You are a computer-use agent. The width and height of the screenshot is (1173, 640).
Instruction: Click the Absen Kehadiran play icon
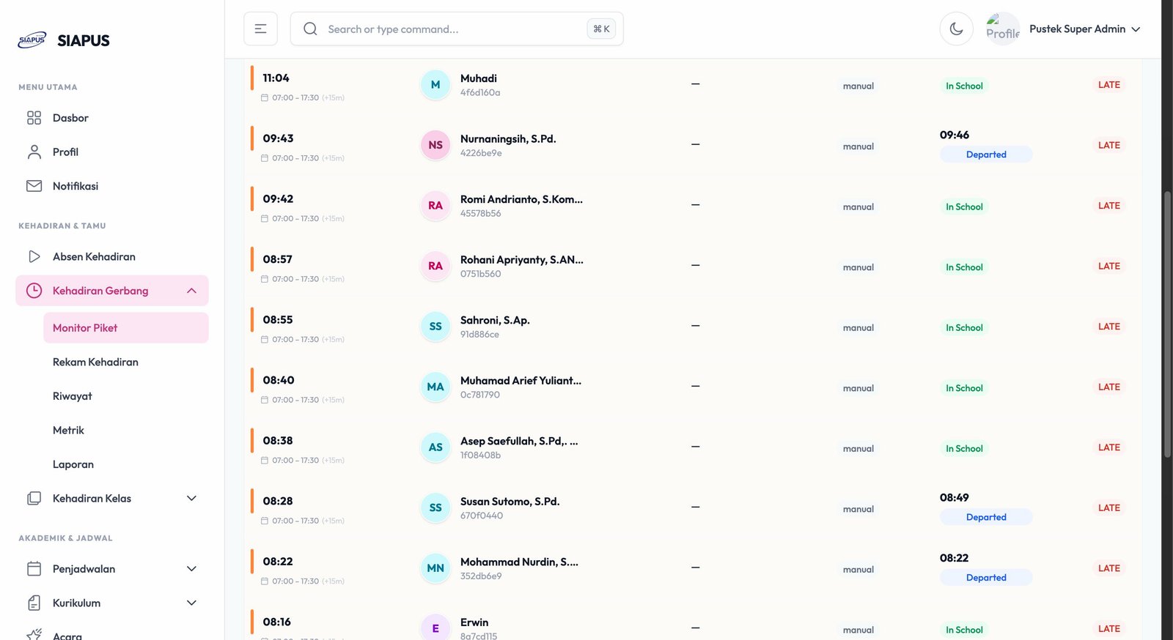(x=34, y=256)
